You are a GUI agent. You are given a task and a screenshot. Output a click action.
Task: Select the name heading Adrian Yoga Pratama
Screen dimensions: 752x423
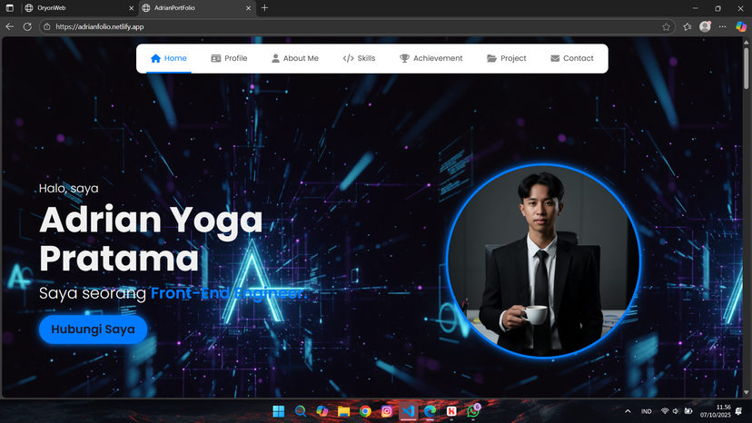pos(151,239)
